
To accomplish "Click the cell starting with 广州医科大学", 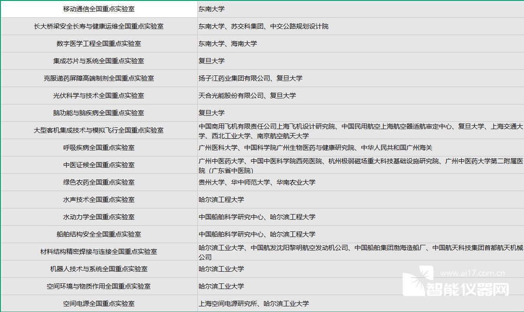I will click(x=360, y=148).
